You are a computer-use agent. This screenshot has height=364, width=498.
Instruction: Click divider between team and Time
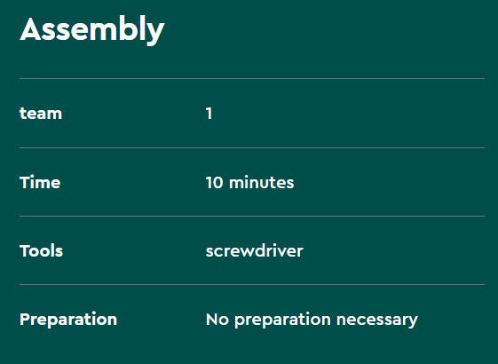click(x=252, y=147)
